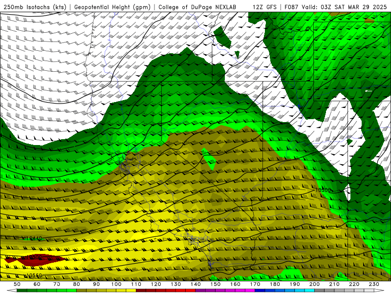The width and height of the screenshot is (391, 293).
Task: Click the cyan swatch just below 200
Action: (310, 291)
